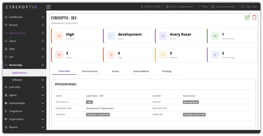The width and height of the screenshot is (263, 136).
Task: Toggle the hamburger sidebar menu icon
Action: click(x=49, y=7)
